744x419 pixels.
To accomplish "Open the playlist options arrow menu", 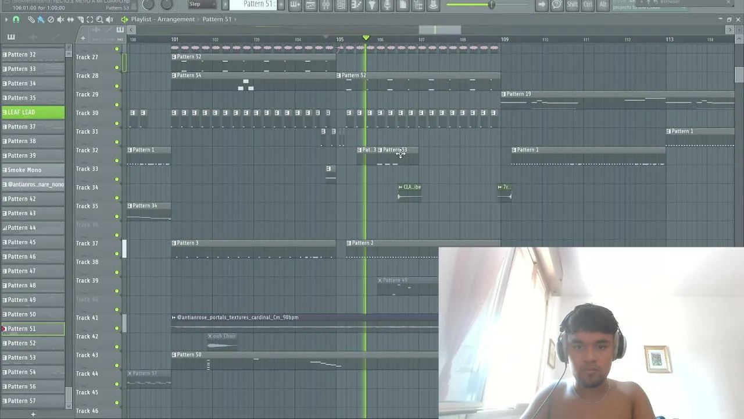I will (6, 19).
